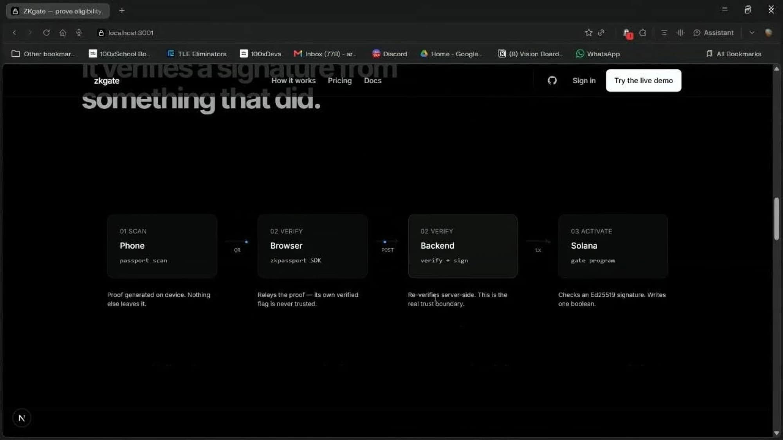Open the 100xDevs bookmark
783x440 pixels.
(260, 54)
